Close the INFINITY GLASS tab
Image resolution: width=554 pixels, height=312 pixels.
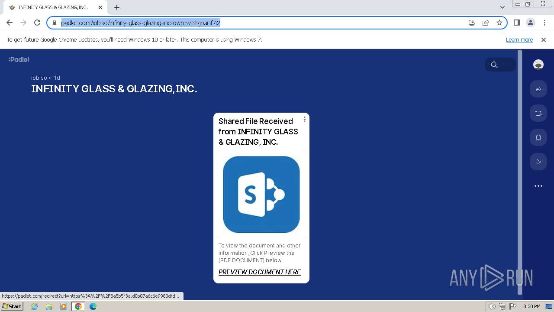pos(100,7)
